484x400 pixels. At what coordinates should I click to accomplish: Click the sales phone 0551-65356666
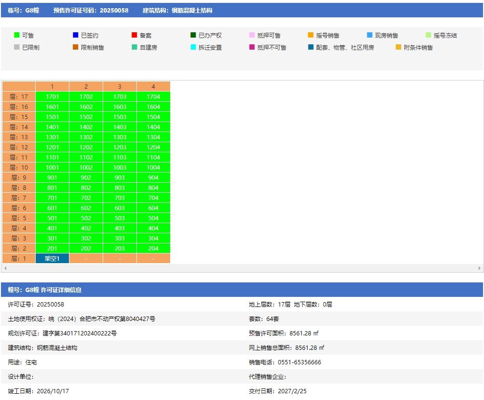click(x=299, y=362)
